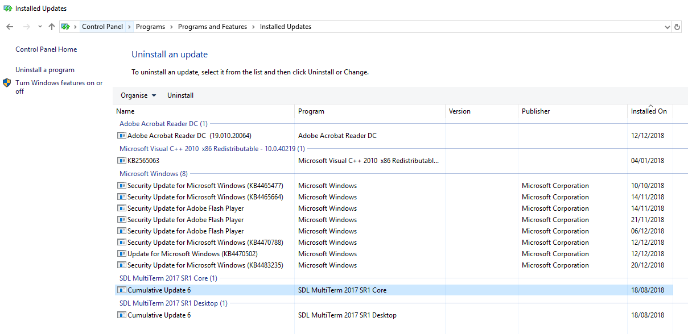Click the Back navigation arrow

10,27
